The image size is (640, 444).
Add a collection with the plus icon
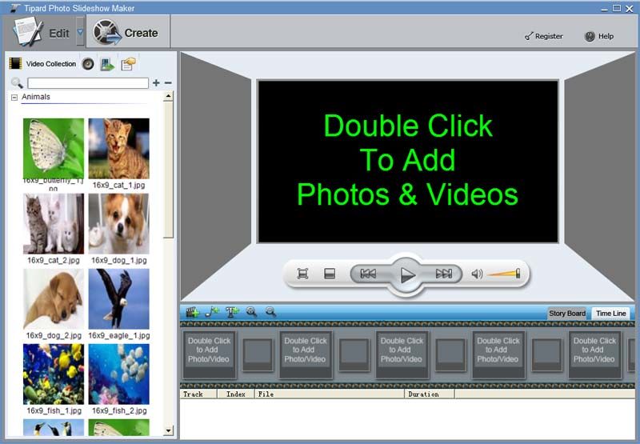coord(156,83)
